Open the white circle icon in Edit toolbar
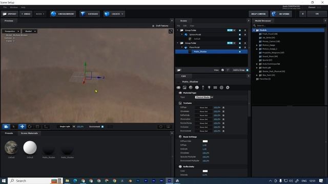Viewport: 328px width, 184px height. [x=197, y=87]
